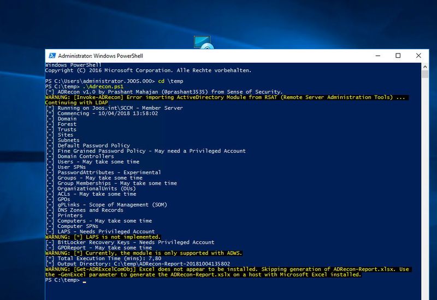Click the 'cd \temp' command text
The image size is (437, 300).
[170, 81]
